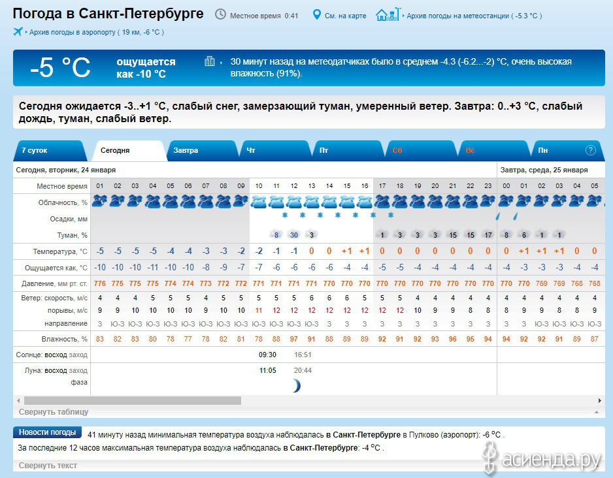Click the last snowflake in the precipitation row
The image size is (613, 478).
tap(391, 215)
